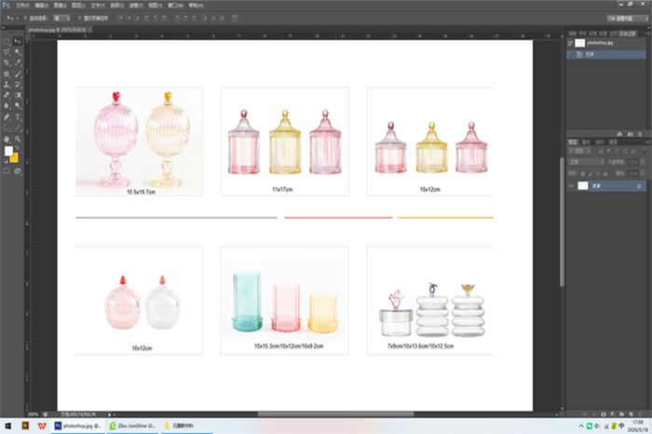Select the Lasso tool
Image resolution: width=652 pixels, height=434 pixels.
tap(7, 52)
